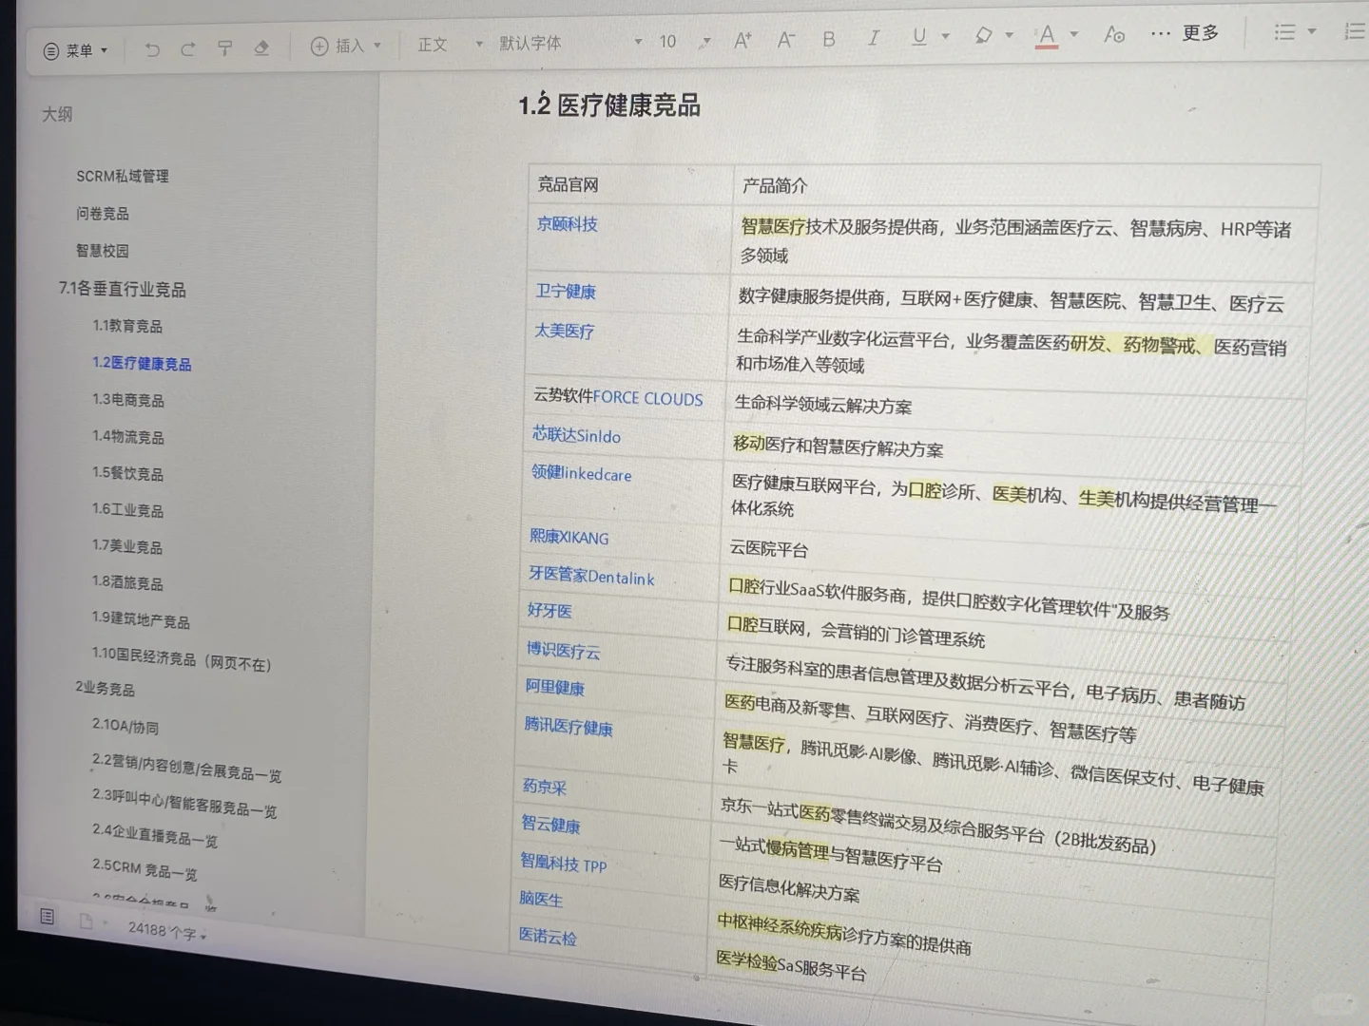
Task: Go to 2.4企业直播竞品一览 outline heading
Action: click(x=155, y=836)
